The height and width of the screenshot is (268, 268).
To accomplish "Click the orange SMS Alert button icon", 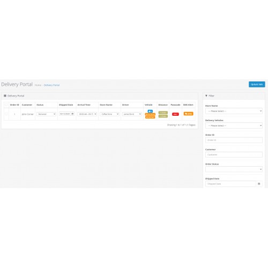I will click(188, 114).
